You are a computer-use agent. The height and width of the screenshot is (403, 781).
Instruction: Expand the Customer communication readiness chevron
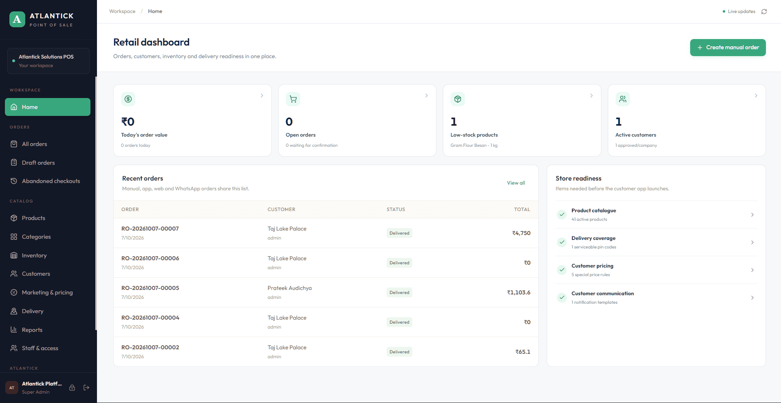tap(752, 298)
